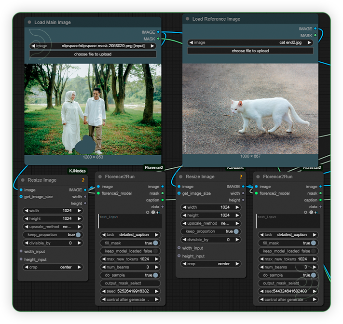
Task: Open output_mask_select in the right Florence2Run node
Action: (288, 283)
